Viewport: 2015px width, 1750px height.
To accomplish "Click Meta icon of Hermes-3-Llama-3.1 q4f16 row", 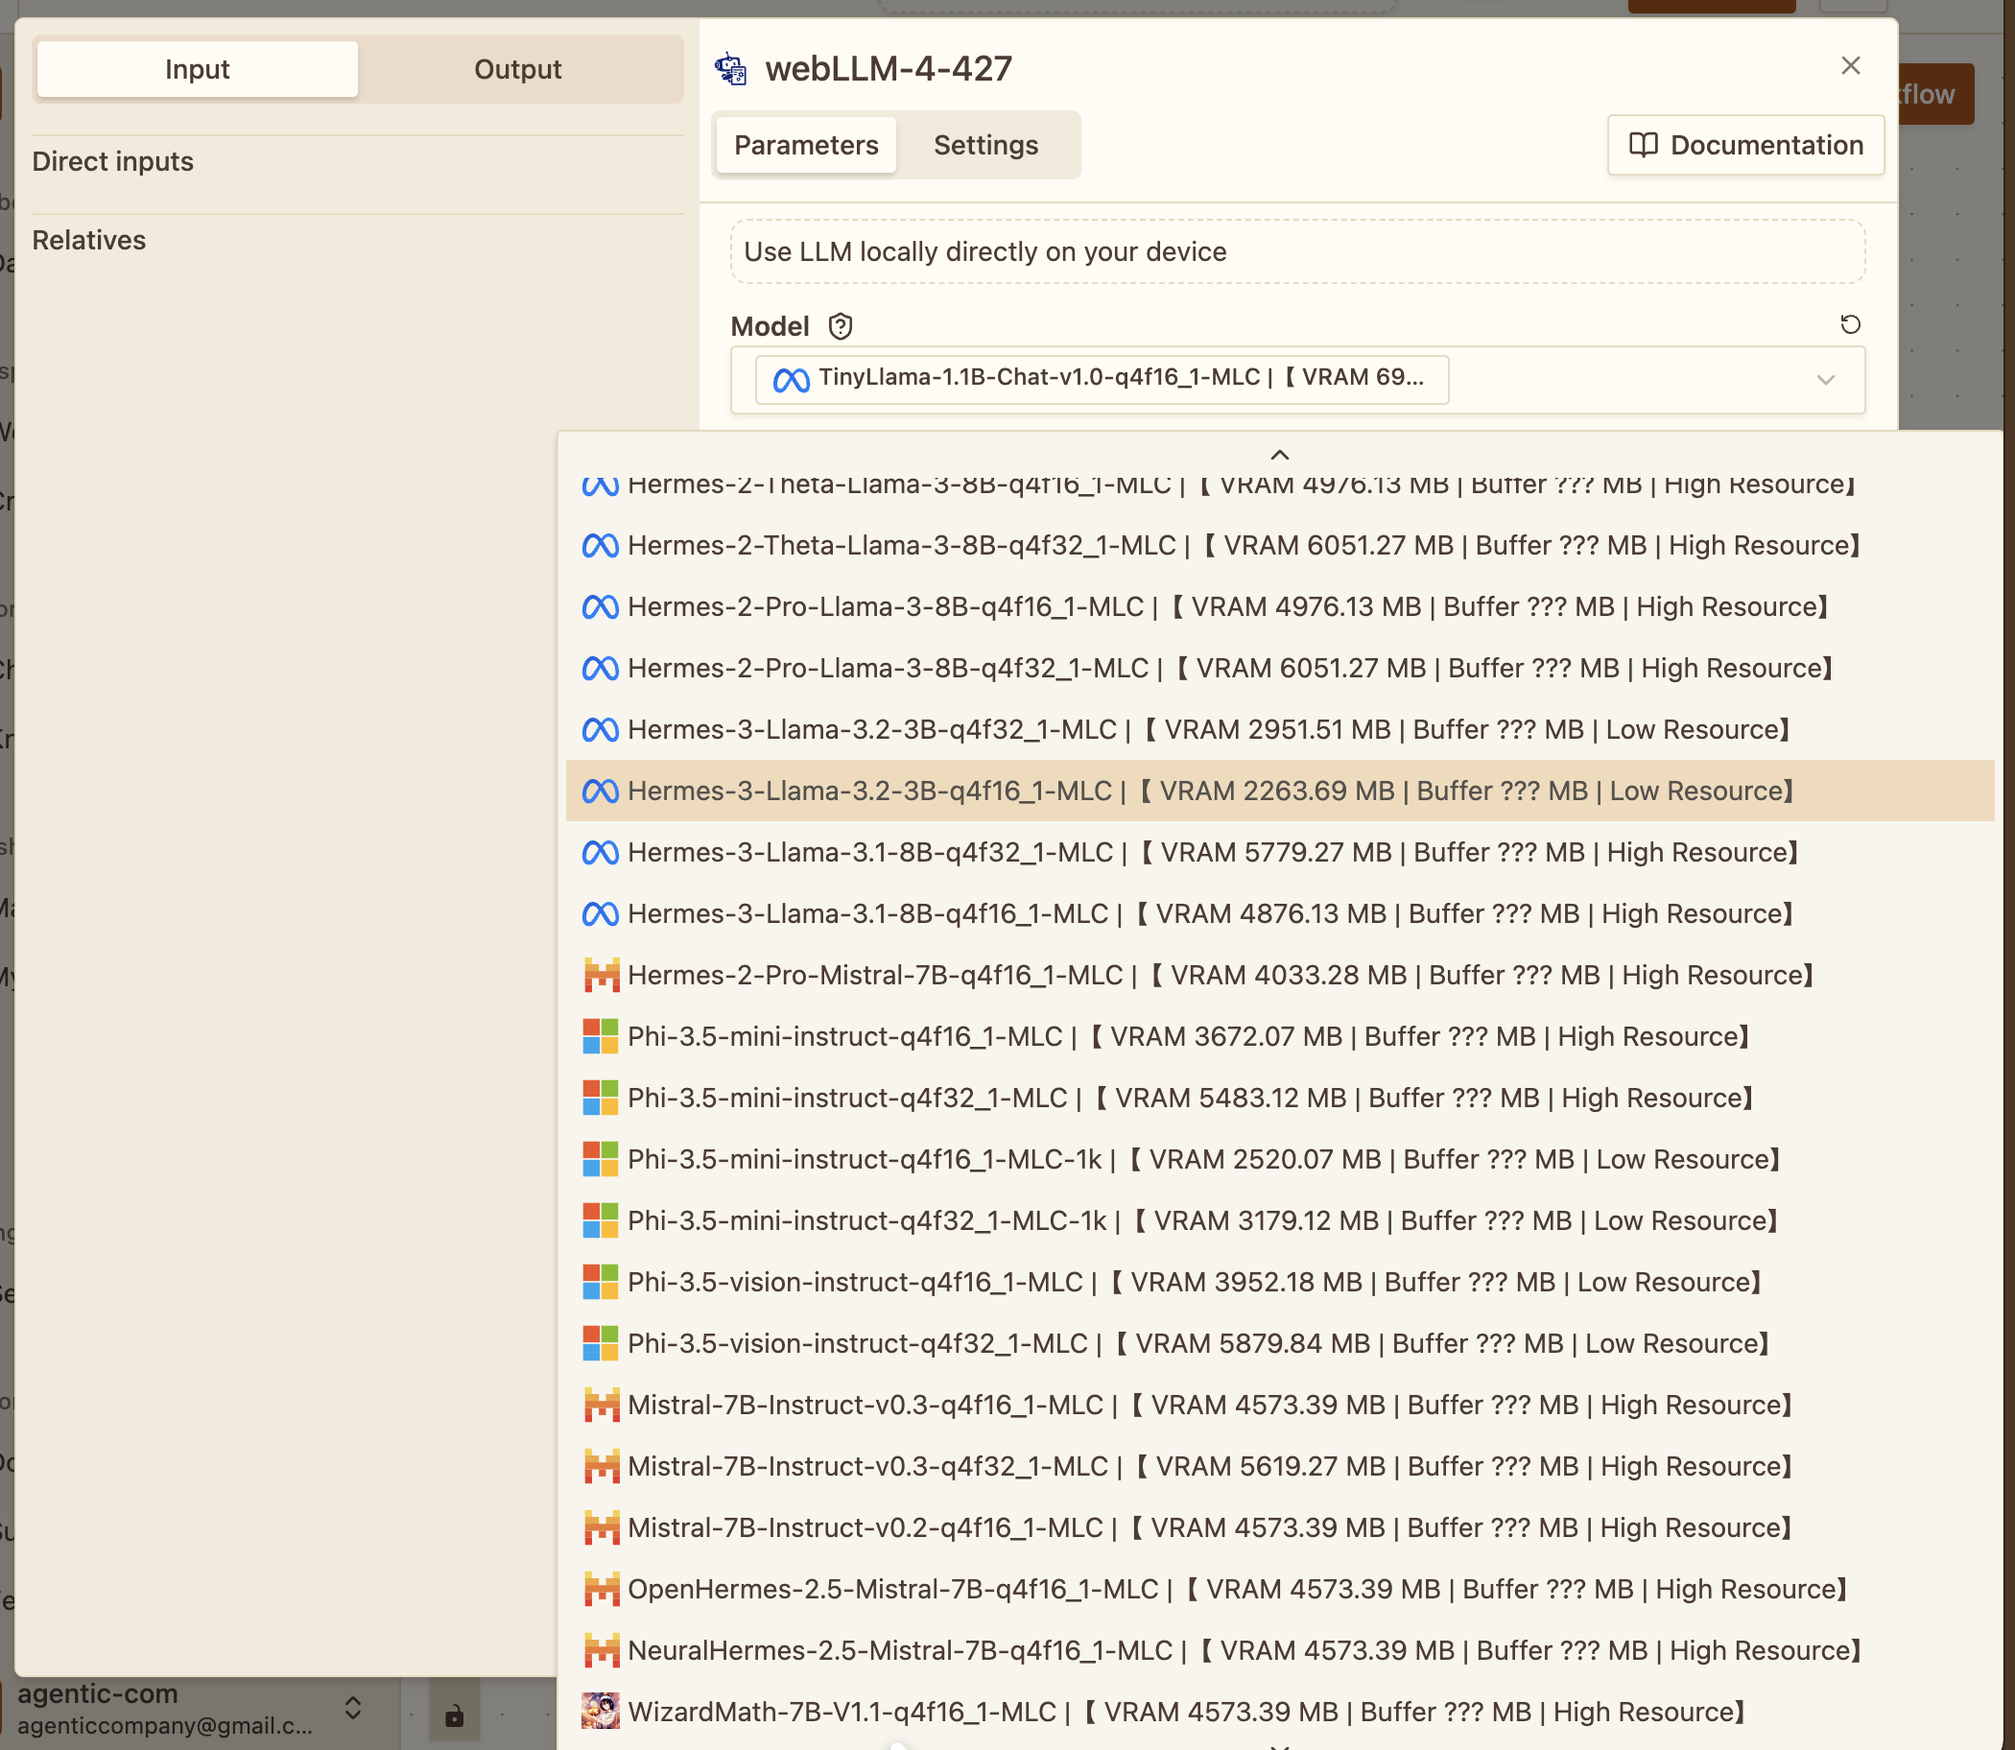I will point(600,915).
